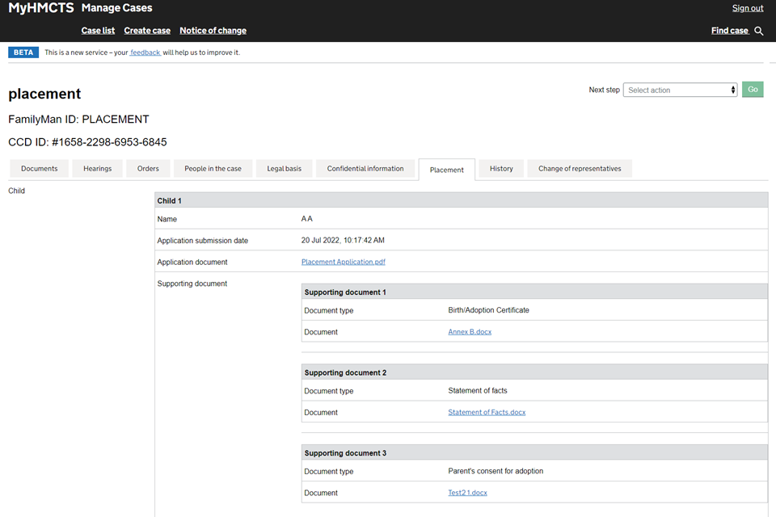Open the Case list page
Viewport: 776px width, 517px height.
(x=98, y=31)
